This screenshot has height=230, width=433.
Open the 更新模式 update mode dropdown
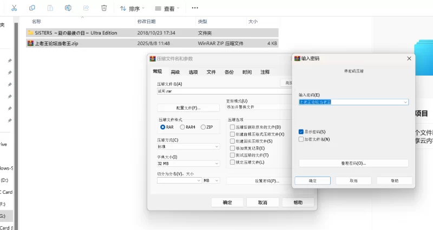[x=259, y=107]
